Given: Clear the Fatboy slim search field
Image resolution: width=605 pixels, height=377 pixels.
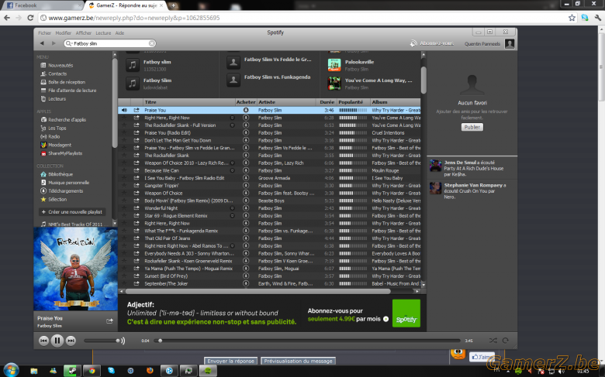Looking at the screenshot, I should pos(152,43).
